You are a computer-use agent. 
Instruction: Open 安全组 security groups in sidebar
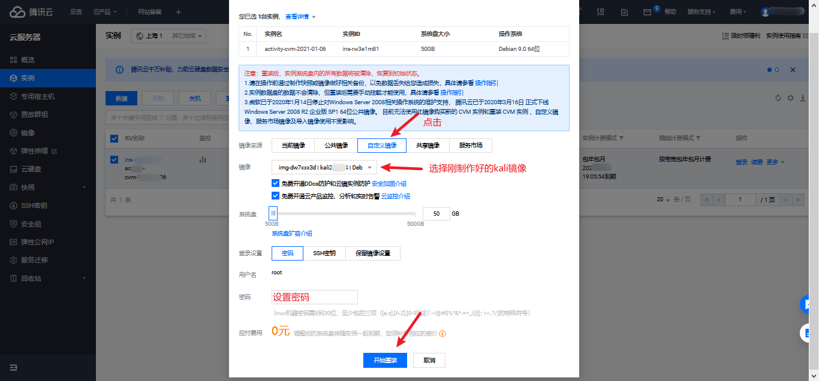pos(31,224)
